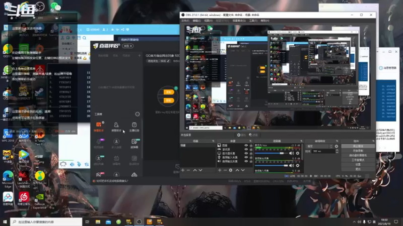Click OBS icon in Windows taskbar
The image size is (403, 226).
139,221
